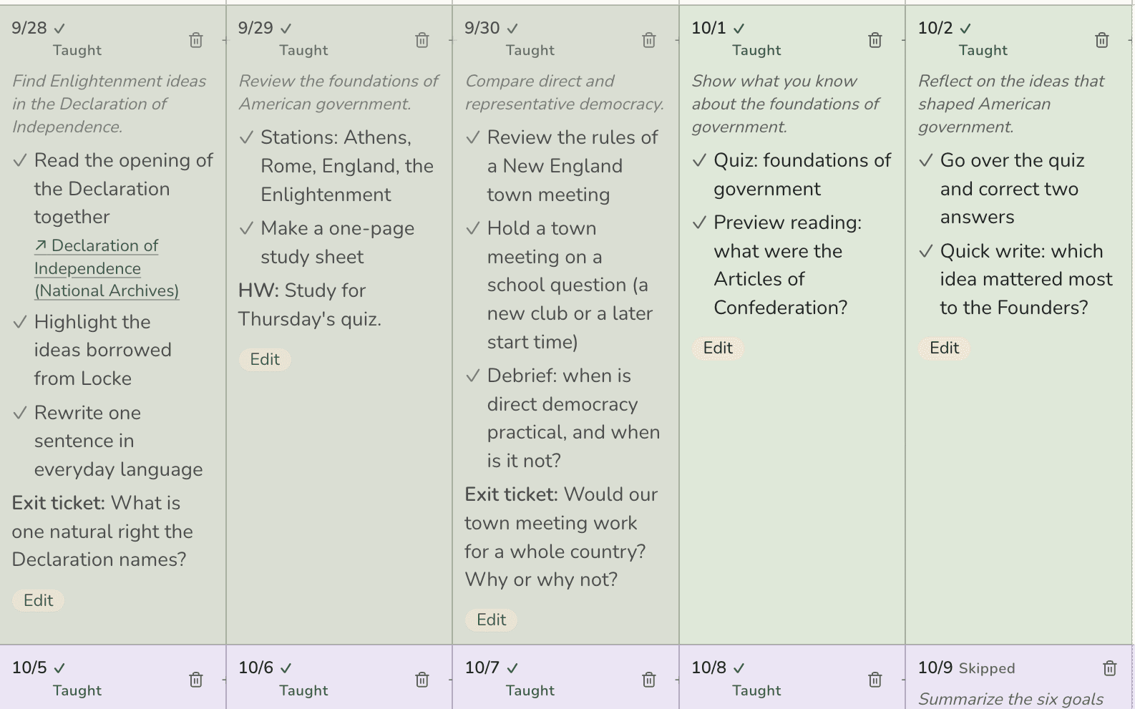The width and height of the screenshot is (1135, 709).
Task: Toggle the 9/28 Taught status checkmark
Action: pos(59,29)
